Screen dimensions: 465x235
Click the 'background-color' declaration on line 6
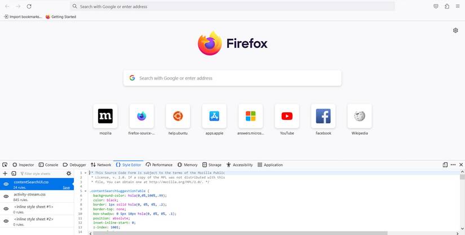(130, 196)
